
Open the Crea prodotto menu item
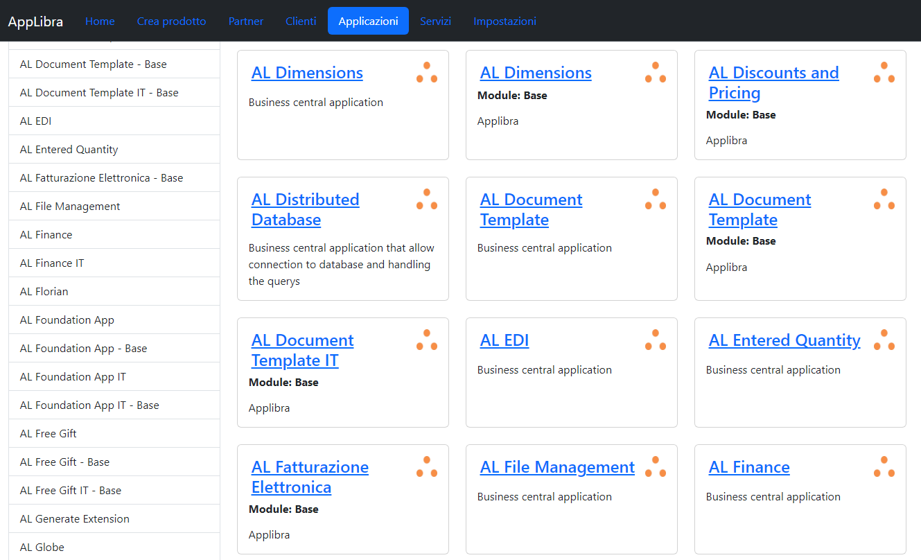click(171, 21)
